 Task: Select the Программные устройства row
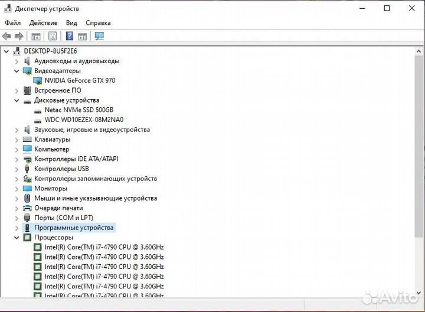(69, 228)
